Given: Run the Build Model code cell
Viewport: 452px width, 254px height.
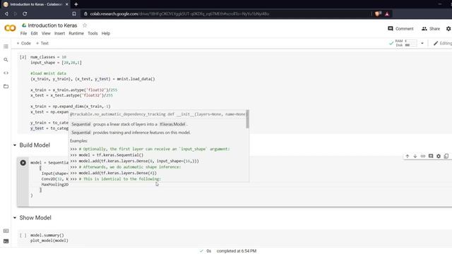Looking at the screenshot, I should pyautogui.click(x=23, y=163).
